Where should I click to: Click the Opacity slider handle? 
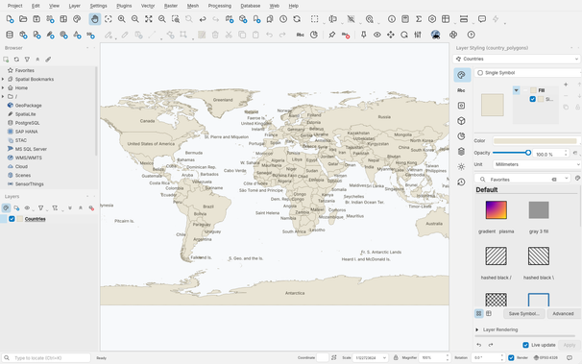[x=528, y=153]
